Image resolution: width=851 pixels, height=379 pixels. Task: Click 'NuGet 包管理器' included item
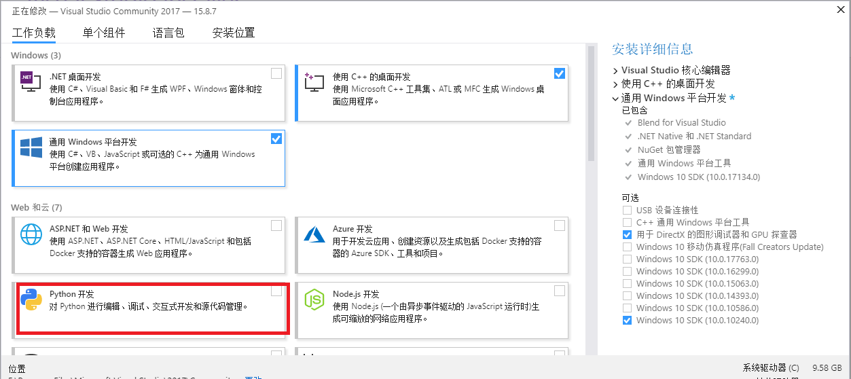coord(669,150)
